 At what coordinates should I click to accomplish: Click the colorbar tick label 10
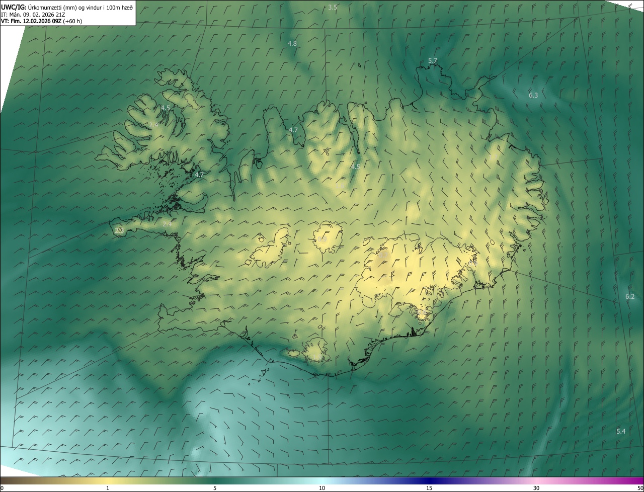coord(322,488)
